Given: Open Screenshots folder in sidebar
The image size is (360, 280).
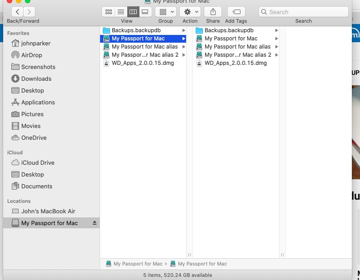Looking at the screenshot, I should pos(52,67).
